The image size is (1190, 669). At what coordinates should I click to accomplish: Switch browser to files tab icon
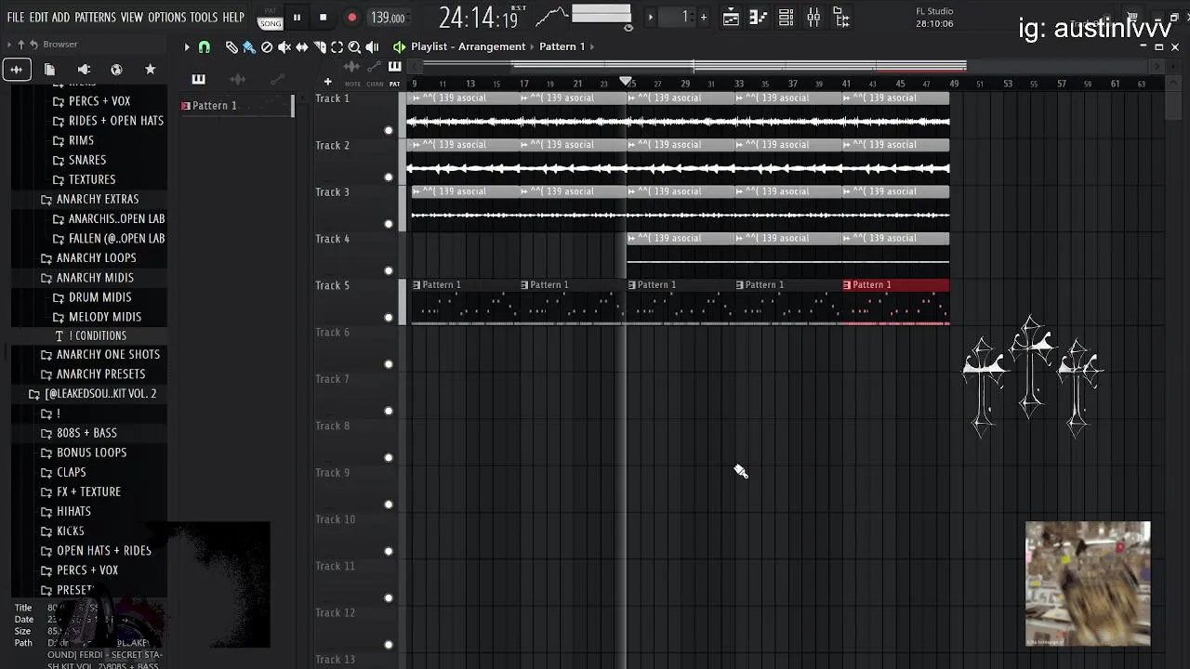coord(49,69)
